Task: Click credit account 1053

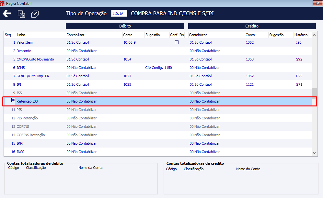Action: point(250,59)
